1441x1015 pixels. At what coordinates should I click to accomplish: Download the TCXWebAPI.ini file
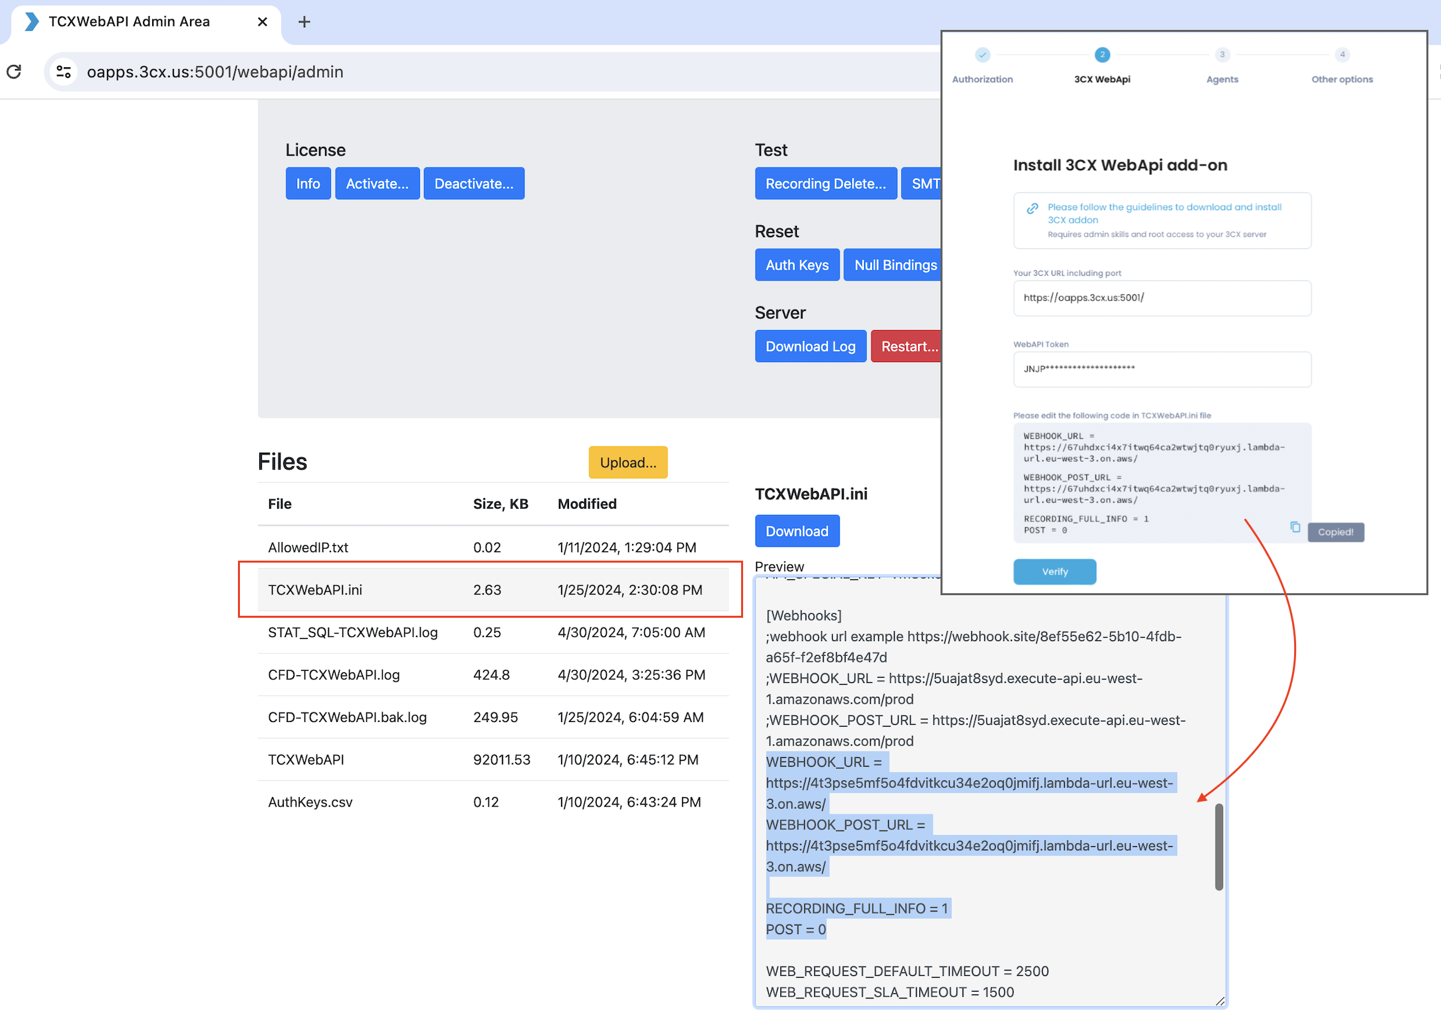(797, 531)
